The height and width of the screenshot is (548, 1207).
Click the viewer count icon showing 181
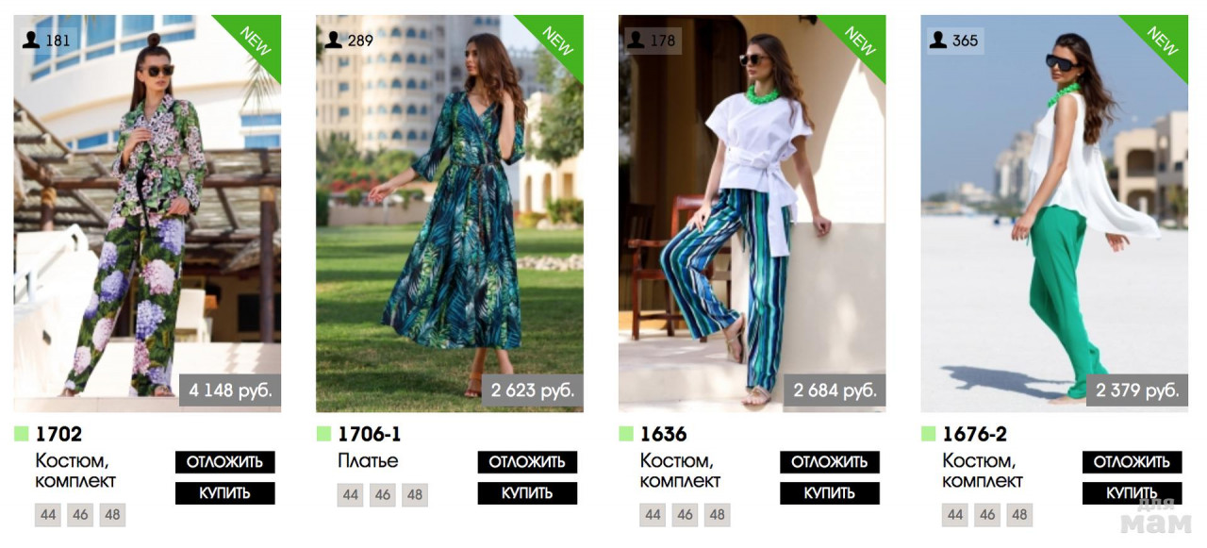(30, 40)
